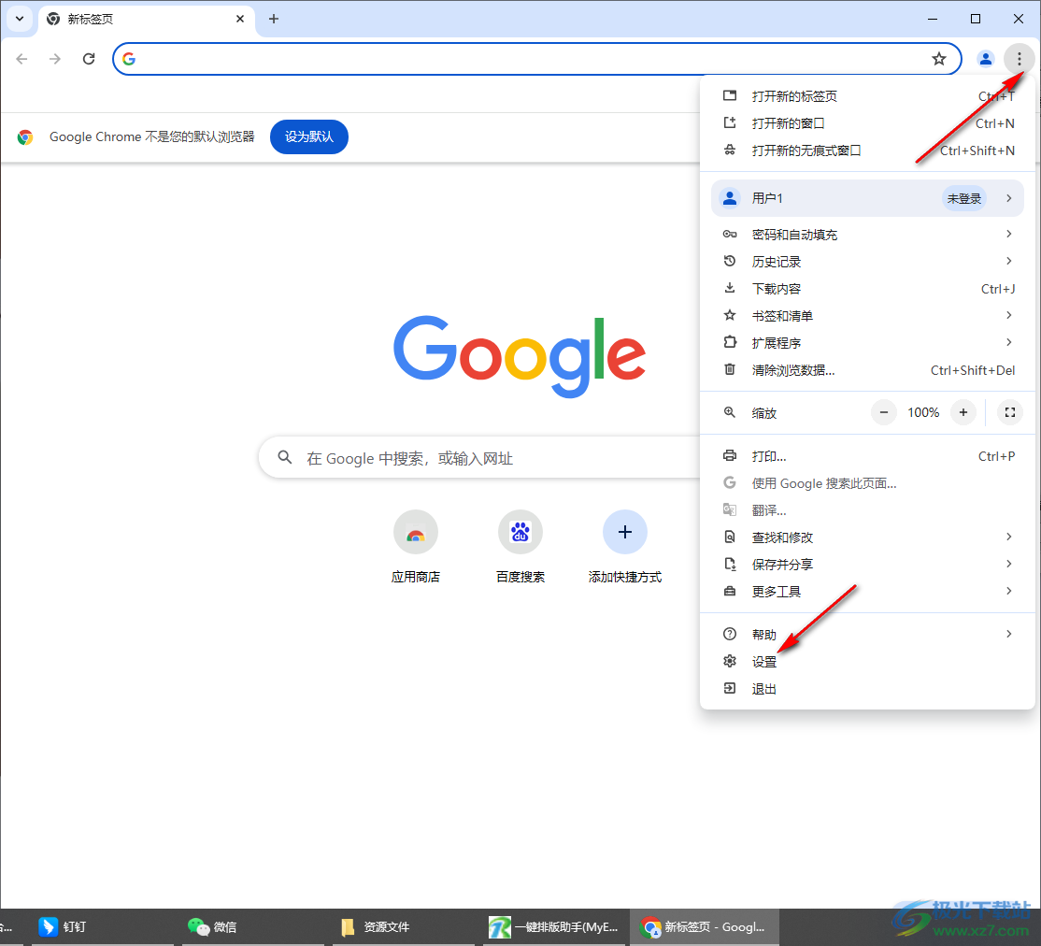Choose 打开新的标签页 from the menu
The image size is (1041, 946).
pos(867,96)
